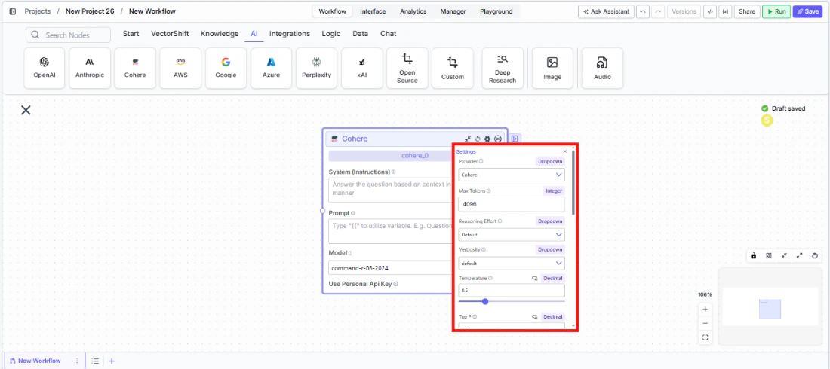Open New Workflow tab options menu
The height and width of the screenshot is (369, 830).
tap(77, 361)
